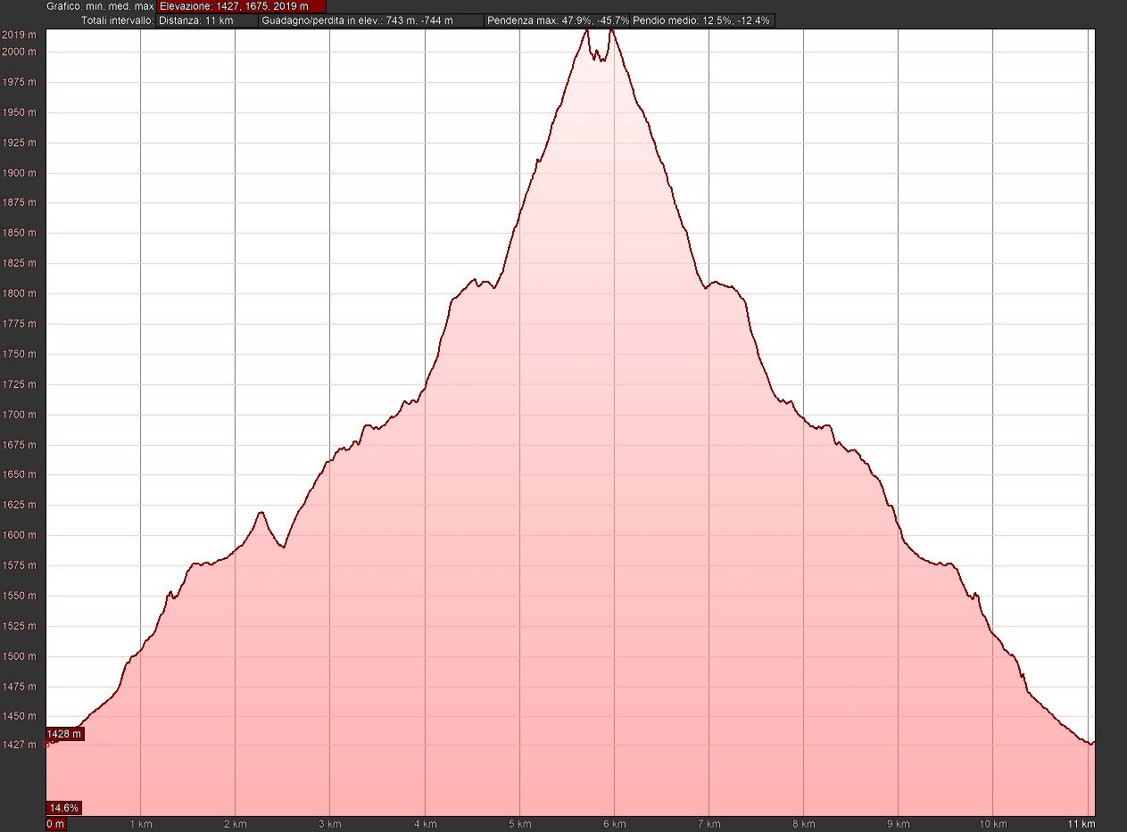Image resolution: width=1127 pixels, height=832 pixels.
Task: Click the 3 km label on distance axis
Action: [x=329, y=824]
